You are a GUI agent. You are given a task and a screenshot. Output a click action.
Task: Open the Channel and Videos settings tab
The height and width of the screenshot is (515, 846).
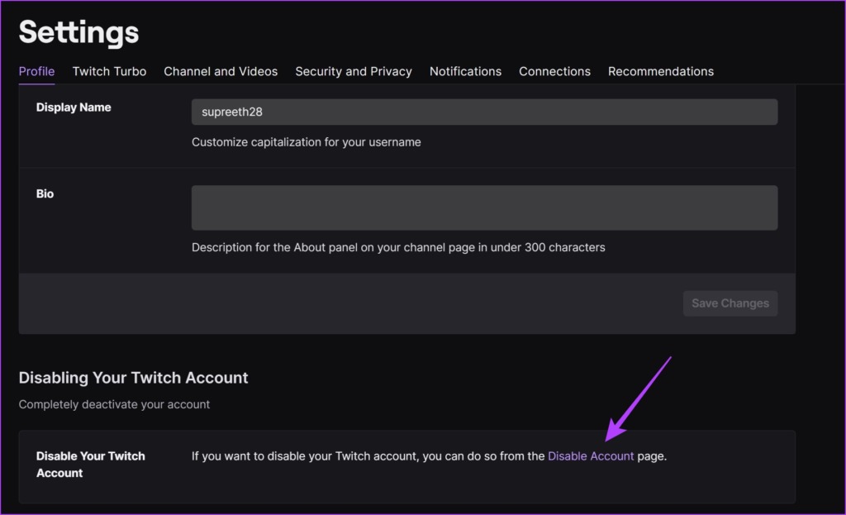point(221,71)
